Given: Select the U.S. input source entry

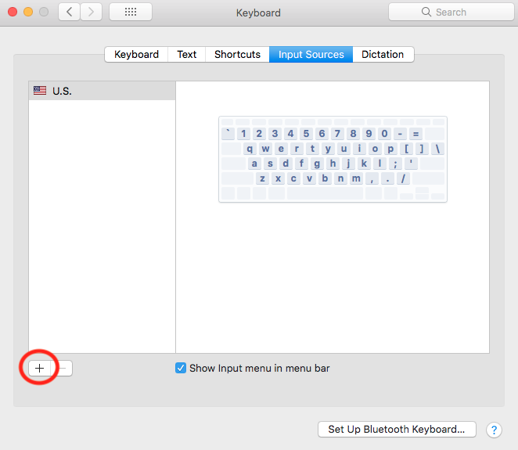Looking at the screenshot, I should (x=102, y=91).
